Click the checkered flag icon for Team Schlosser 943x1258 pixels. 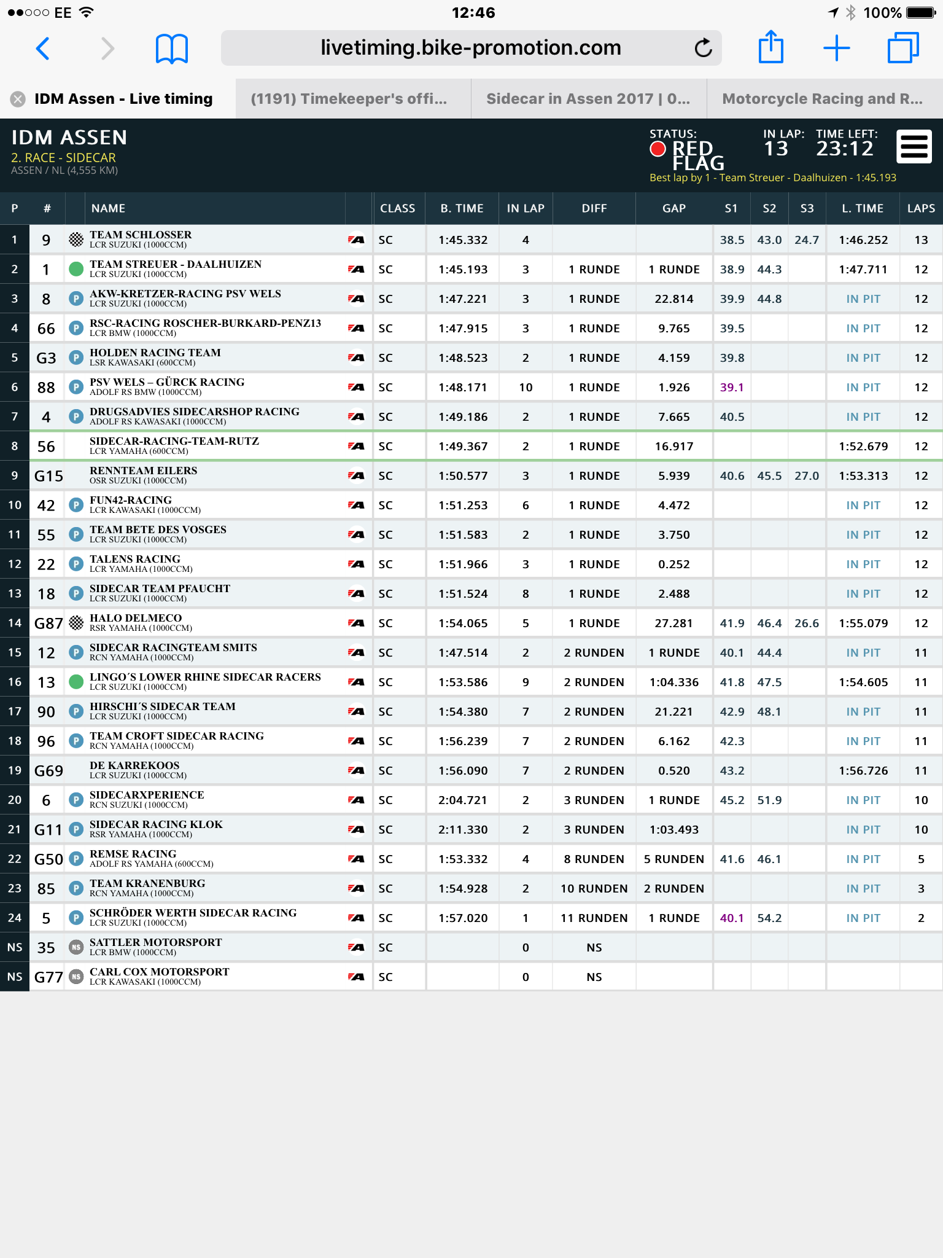point(76,240)
